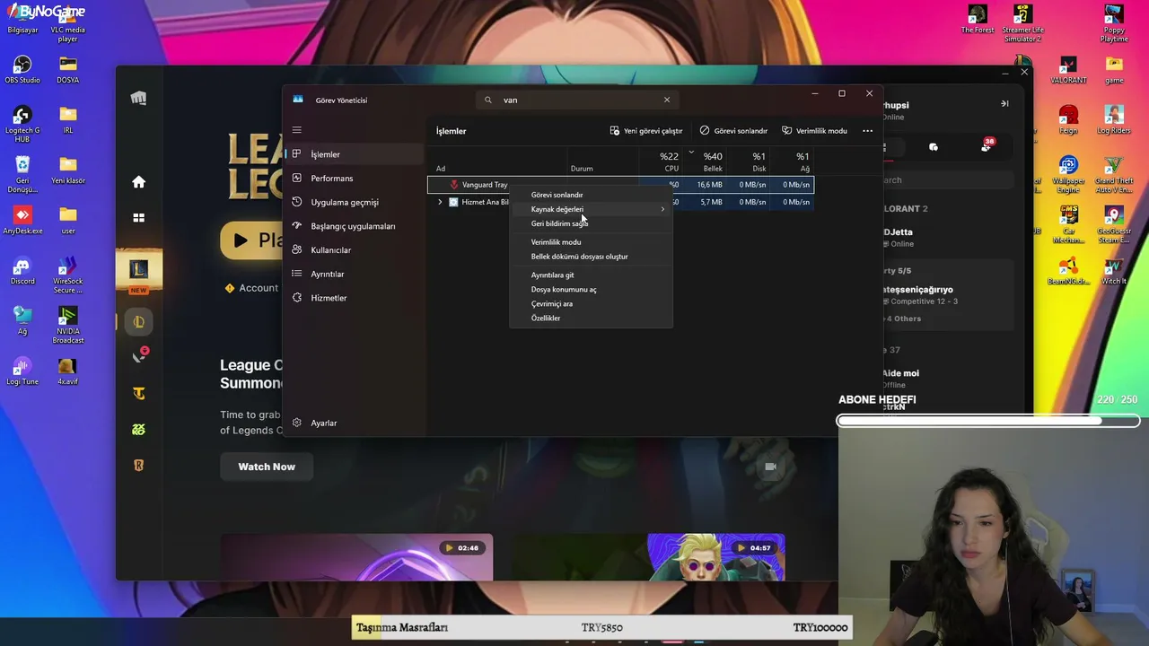Click Görevi sonlandır toolbar button
Screen dimensions: 1149x646
(733, 131)
